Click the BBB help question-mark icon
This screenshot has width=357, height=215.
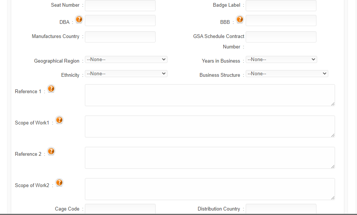click(240, 19)
